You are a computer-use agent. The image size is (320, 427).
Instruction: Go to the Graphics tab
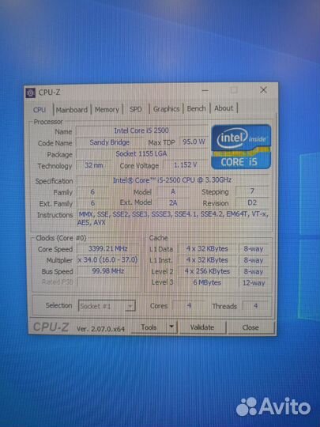pyautogui.click(x=166, y=109)
